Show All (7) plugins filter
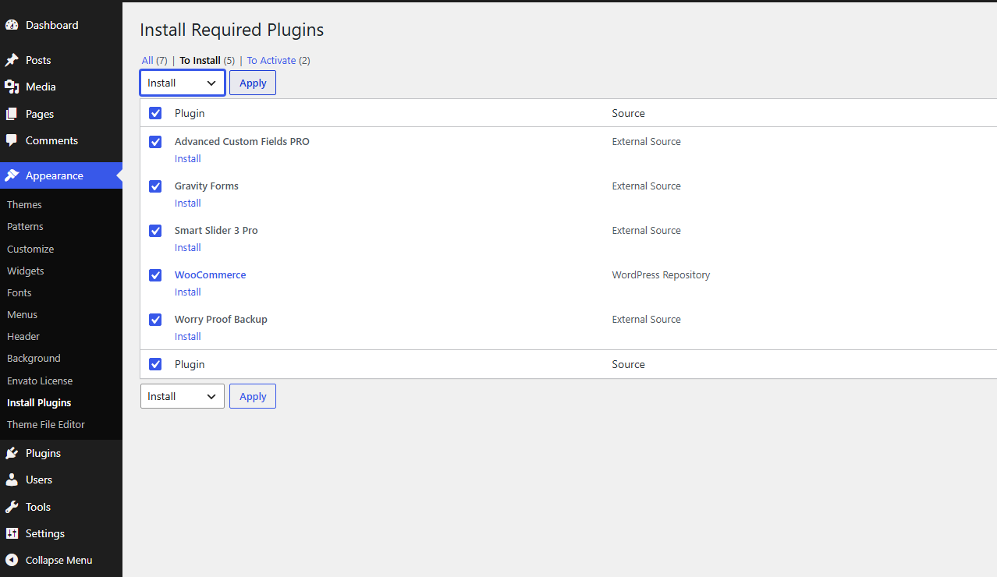 pos(154,60)
